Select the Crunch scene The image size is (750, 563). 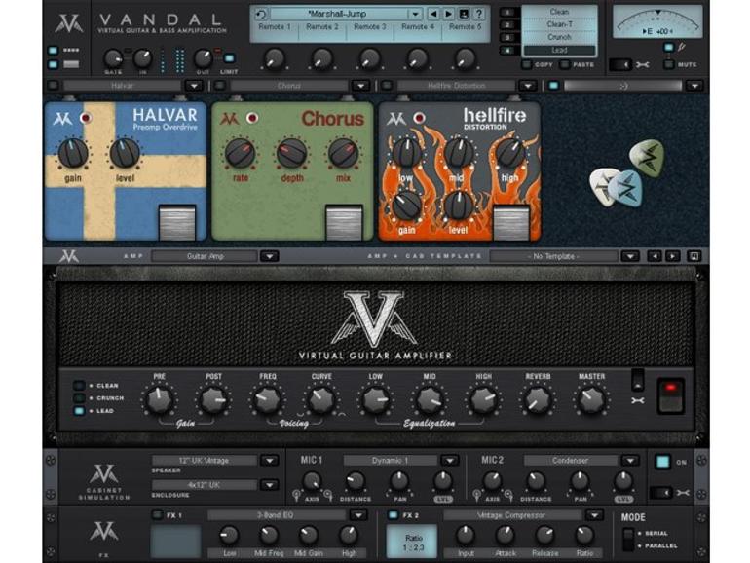point(559,37)
